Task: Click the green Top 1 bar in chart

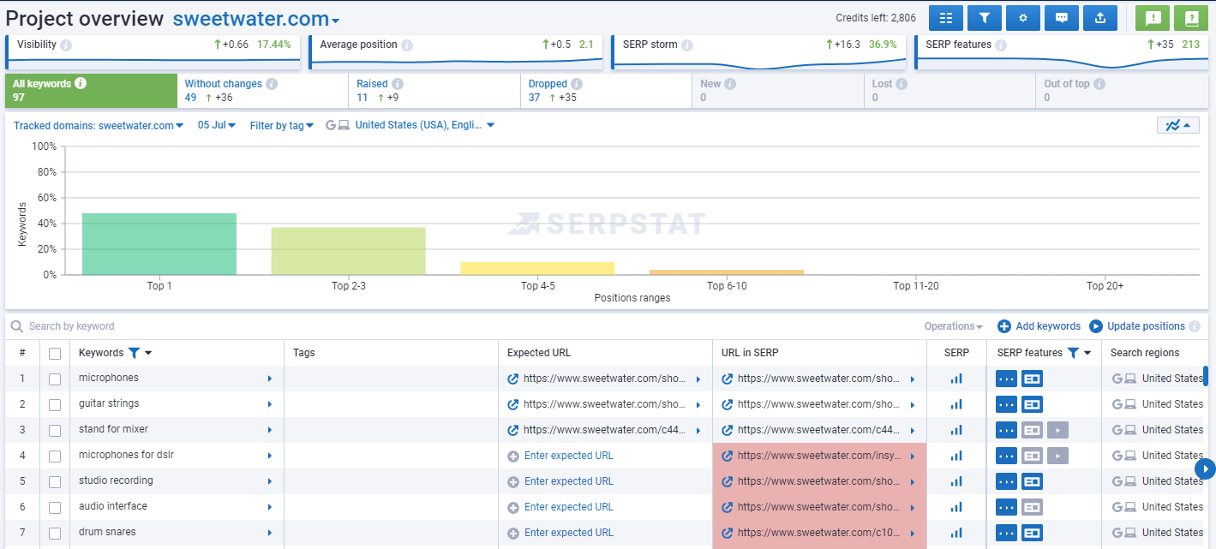Action: click(x=159, y=244)
